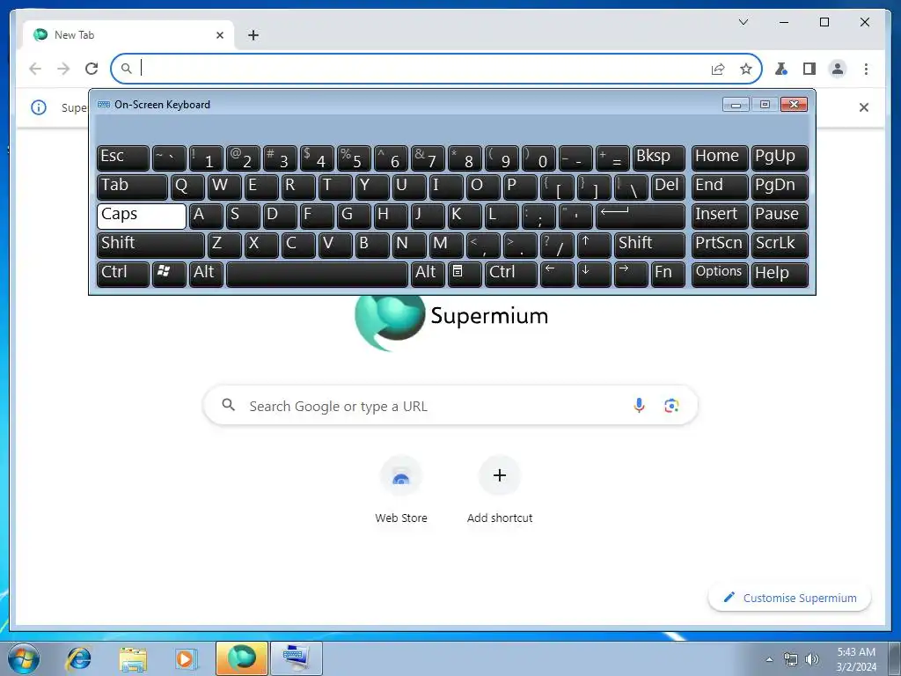
Task: Click the Tab key on keyboard
Action: pyautogui.click(x=132, y=187)
